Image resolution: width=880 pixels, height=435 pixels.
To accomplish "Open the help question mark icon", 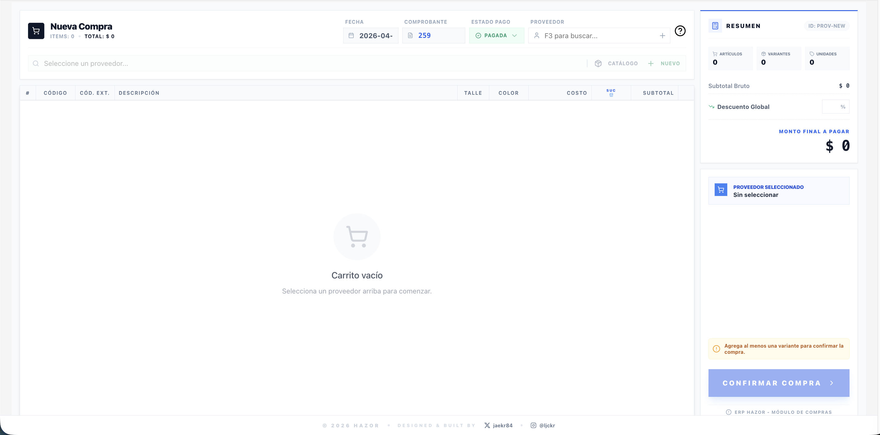I will pyautogui.click(x=680, y=31).
